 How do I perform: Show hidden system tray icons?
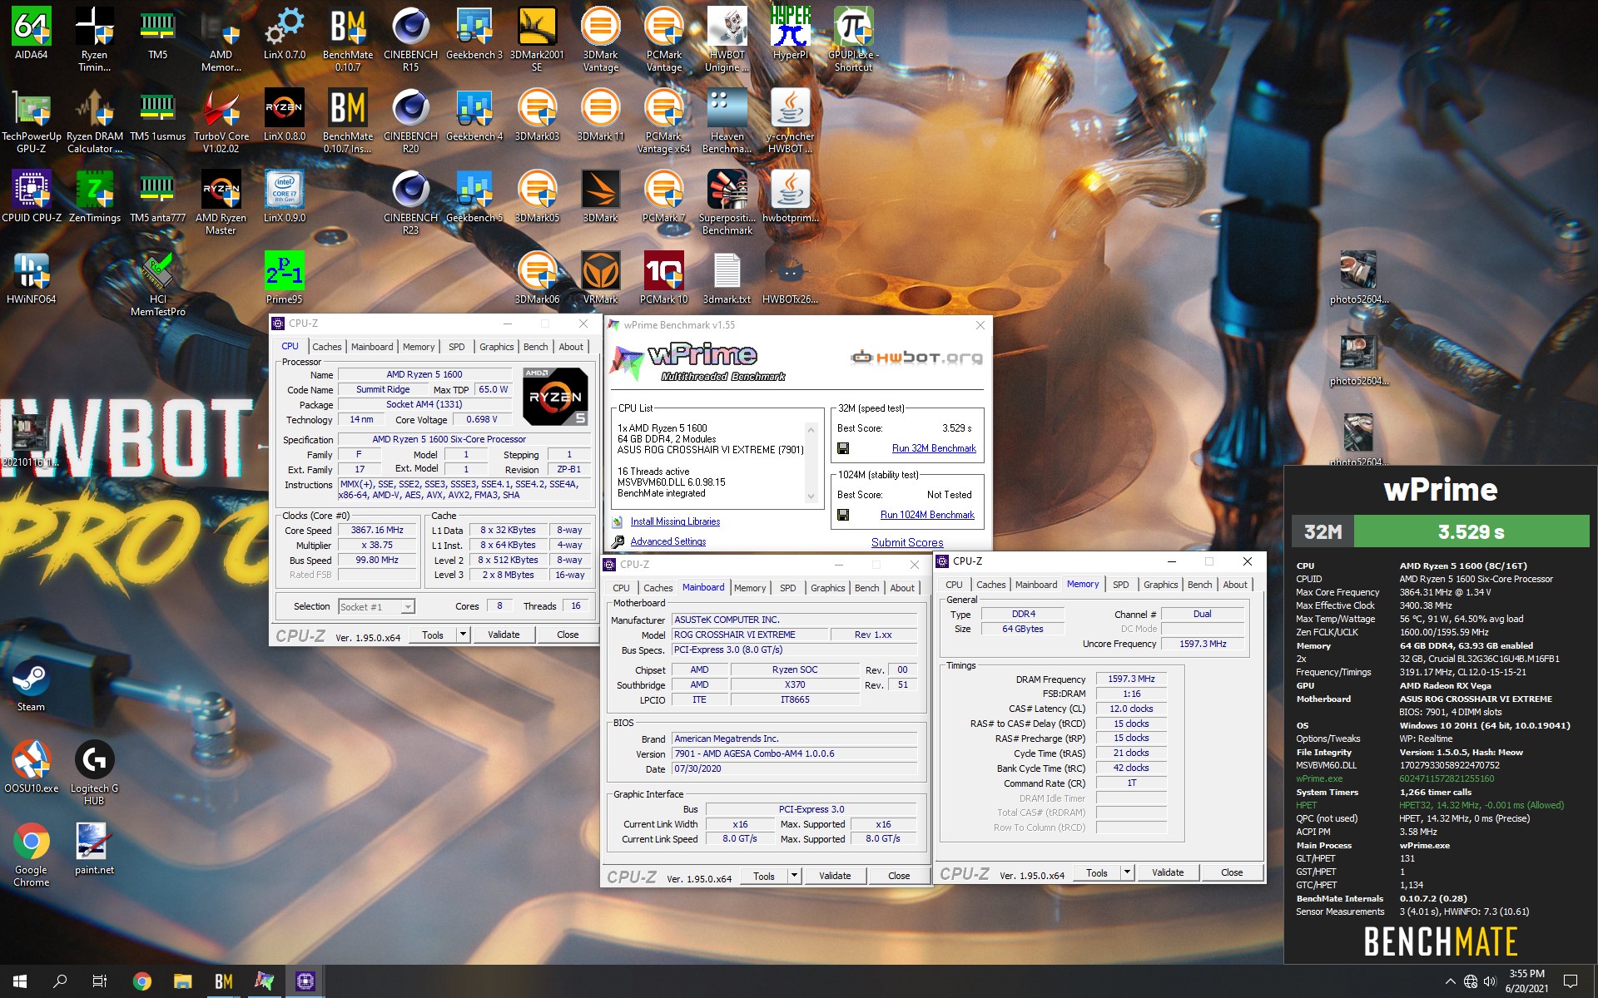coord(1450,981)
